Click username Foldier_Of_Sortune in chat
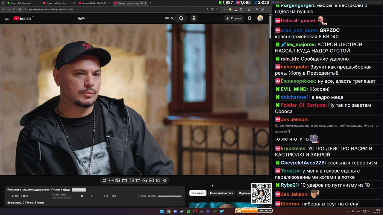Viewport: 383px width, 215px height. (304, 105)
